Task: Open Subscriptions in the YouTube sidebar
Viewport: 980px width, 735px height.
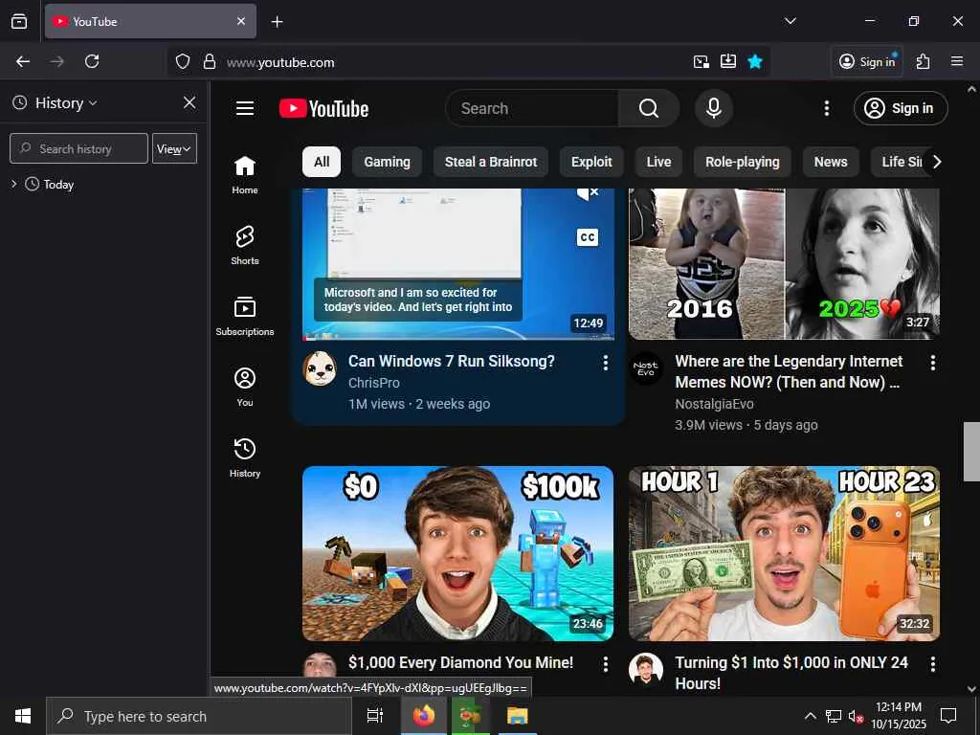Action: (244, 316)
